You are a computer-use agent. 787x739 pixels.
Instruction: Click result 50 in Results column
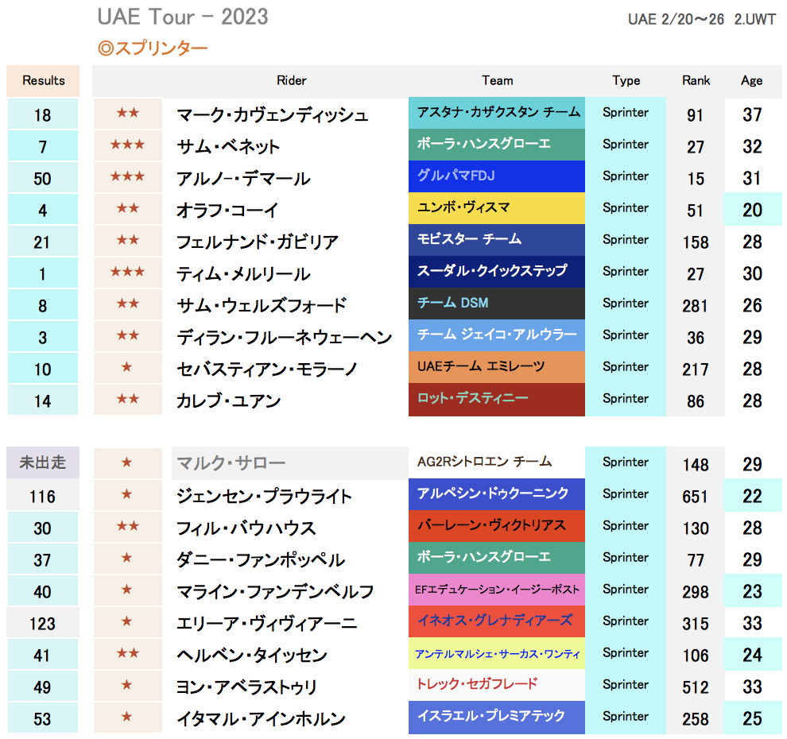click(x=43, y=179)
